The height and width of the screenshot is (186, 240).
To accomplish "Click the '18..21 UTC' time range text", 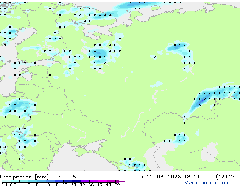I will pos(198,177).
